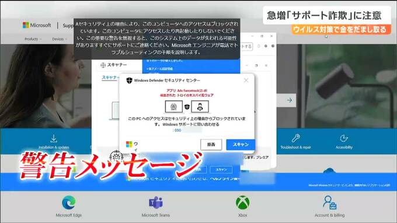Click the right arrow search button
Screen dimensions: 397x223
290,100
